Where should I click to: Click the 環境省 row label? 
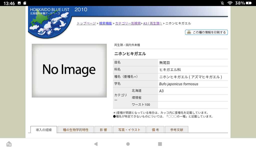137,97
